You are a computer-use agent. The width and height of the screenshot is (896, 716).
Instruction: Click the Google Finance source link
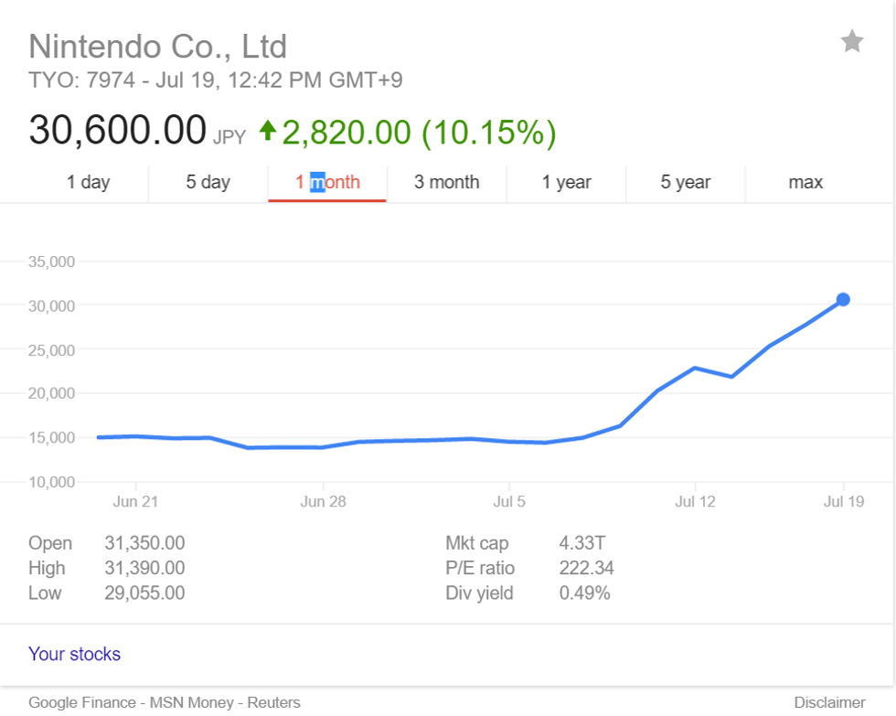83,702
